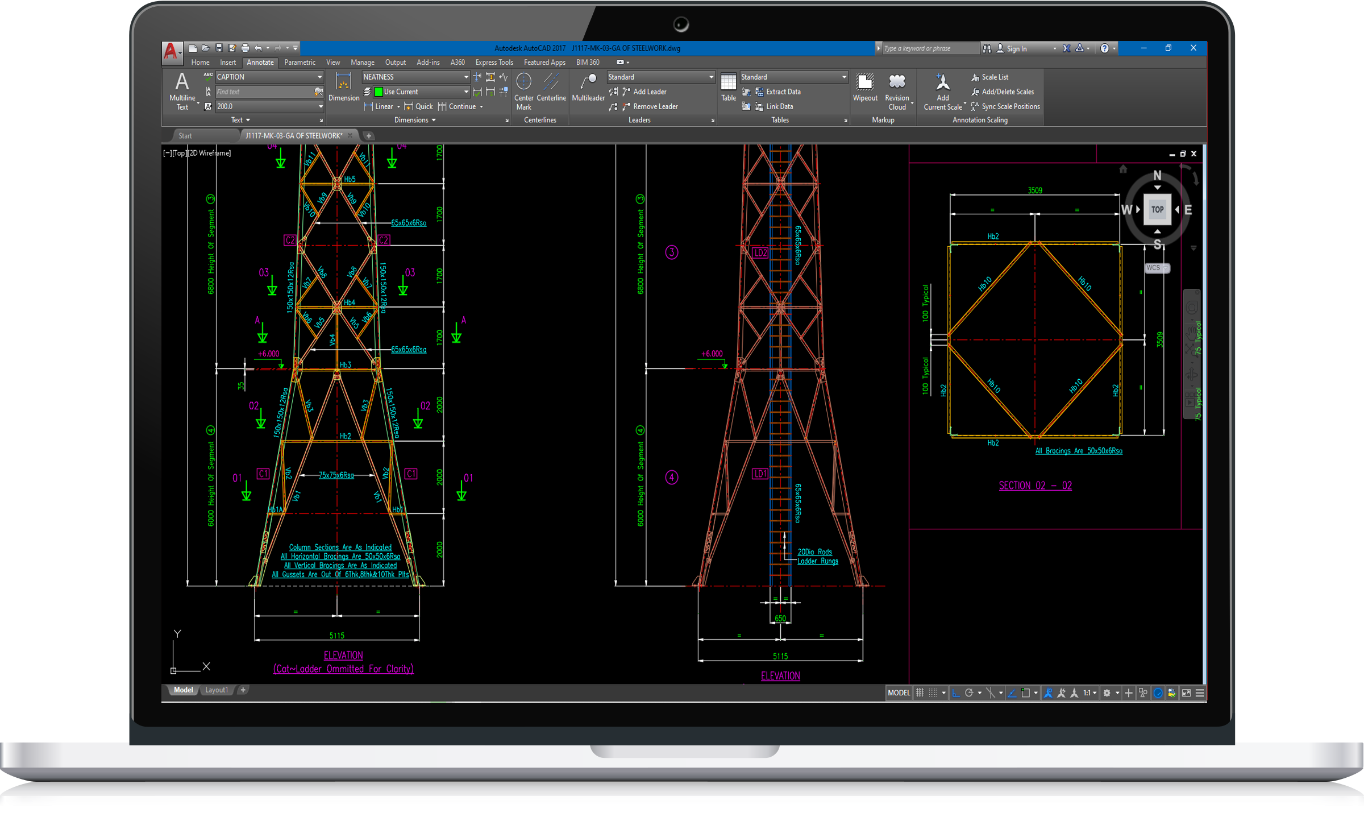The width and height of the screenshot is (1364, 821).
Task: Open the Layout1 tab
Action: [216, 690]
